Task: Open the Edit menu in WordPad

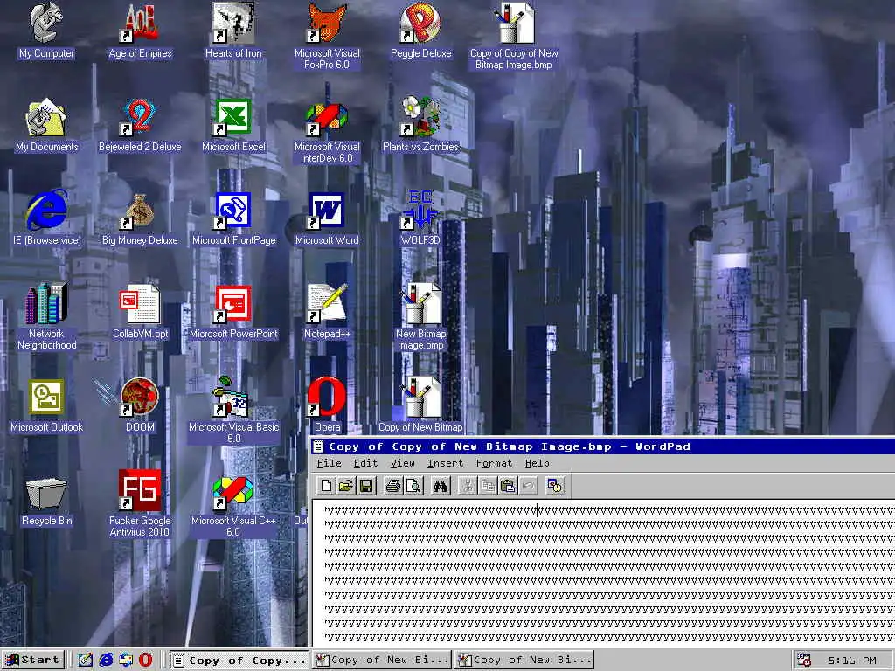Action: pos(365,463)
